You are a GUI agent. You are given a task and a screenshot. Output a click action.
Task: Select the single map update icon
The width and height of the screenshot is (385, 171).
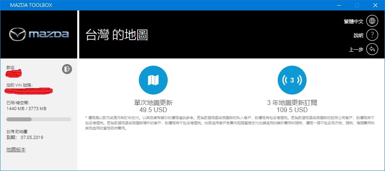[153, 80]
